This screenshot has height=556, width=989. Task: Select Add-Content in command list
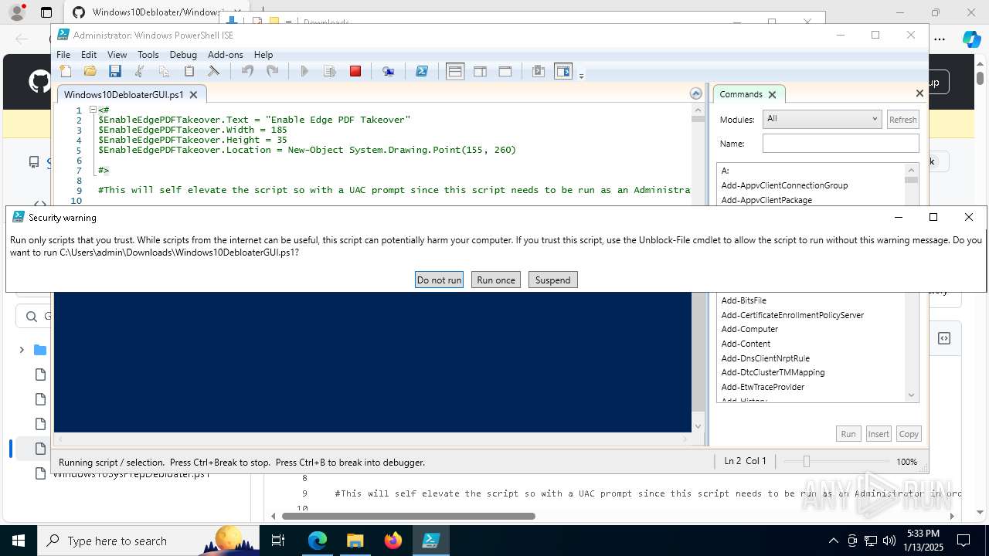click(746, 344)
